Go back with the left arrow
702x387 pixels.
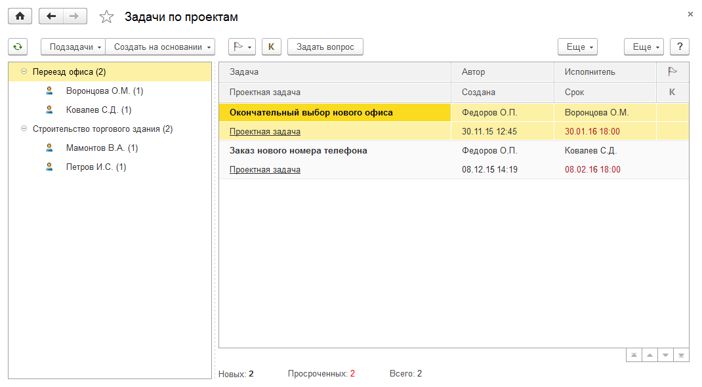(51, 16)
